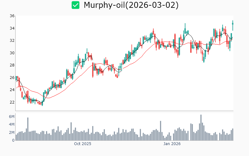Screen dimensions: 249x156
Task: Select the Jan 2026 date axis label
Action: coord(172,144)
